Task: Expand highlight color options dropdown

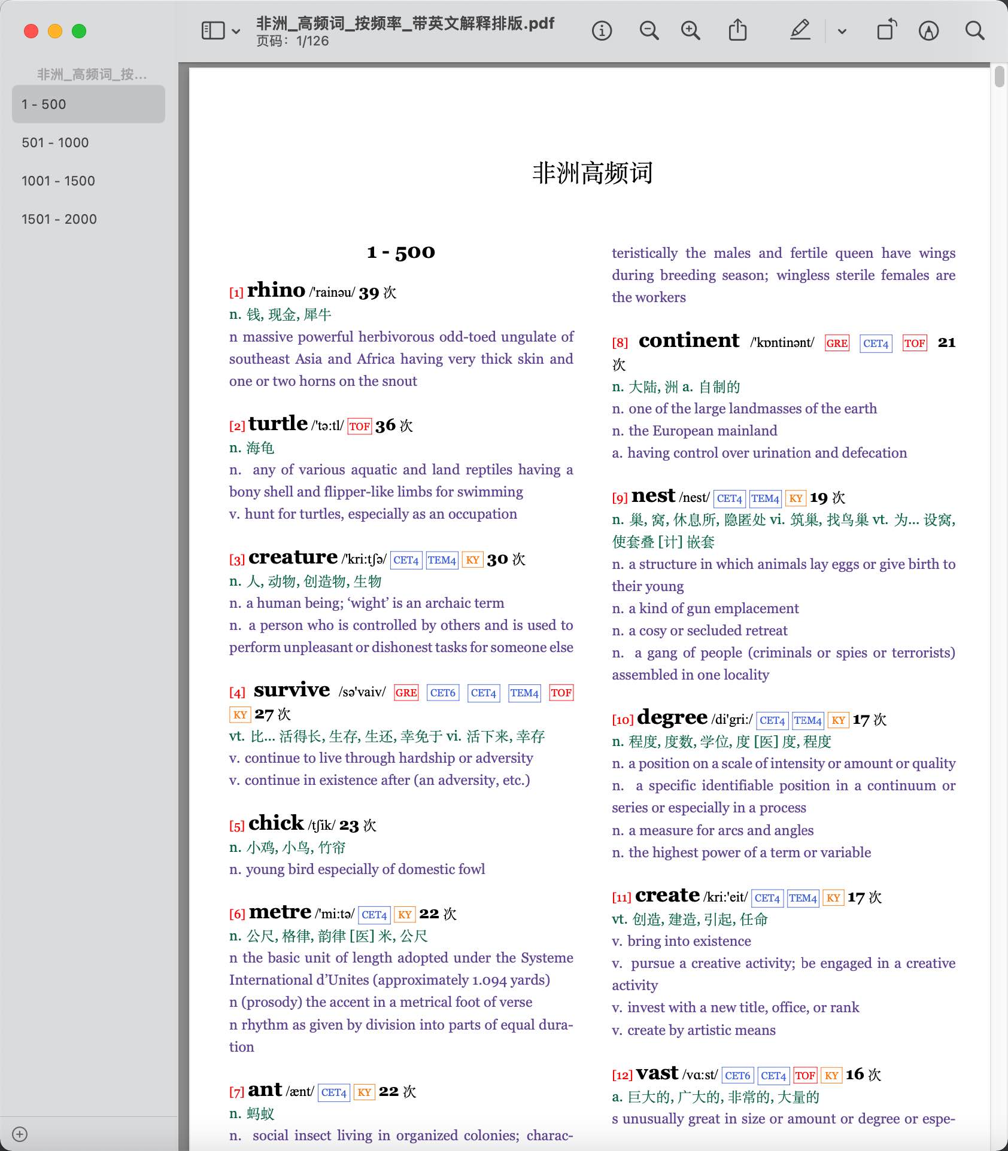Action: pos(842,31)
